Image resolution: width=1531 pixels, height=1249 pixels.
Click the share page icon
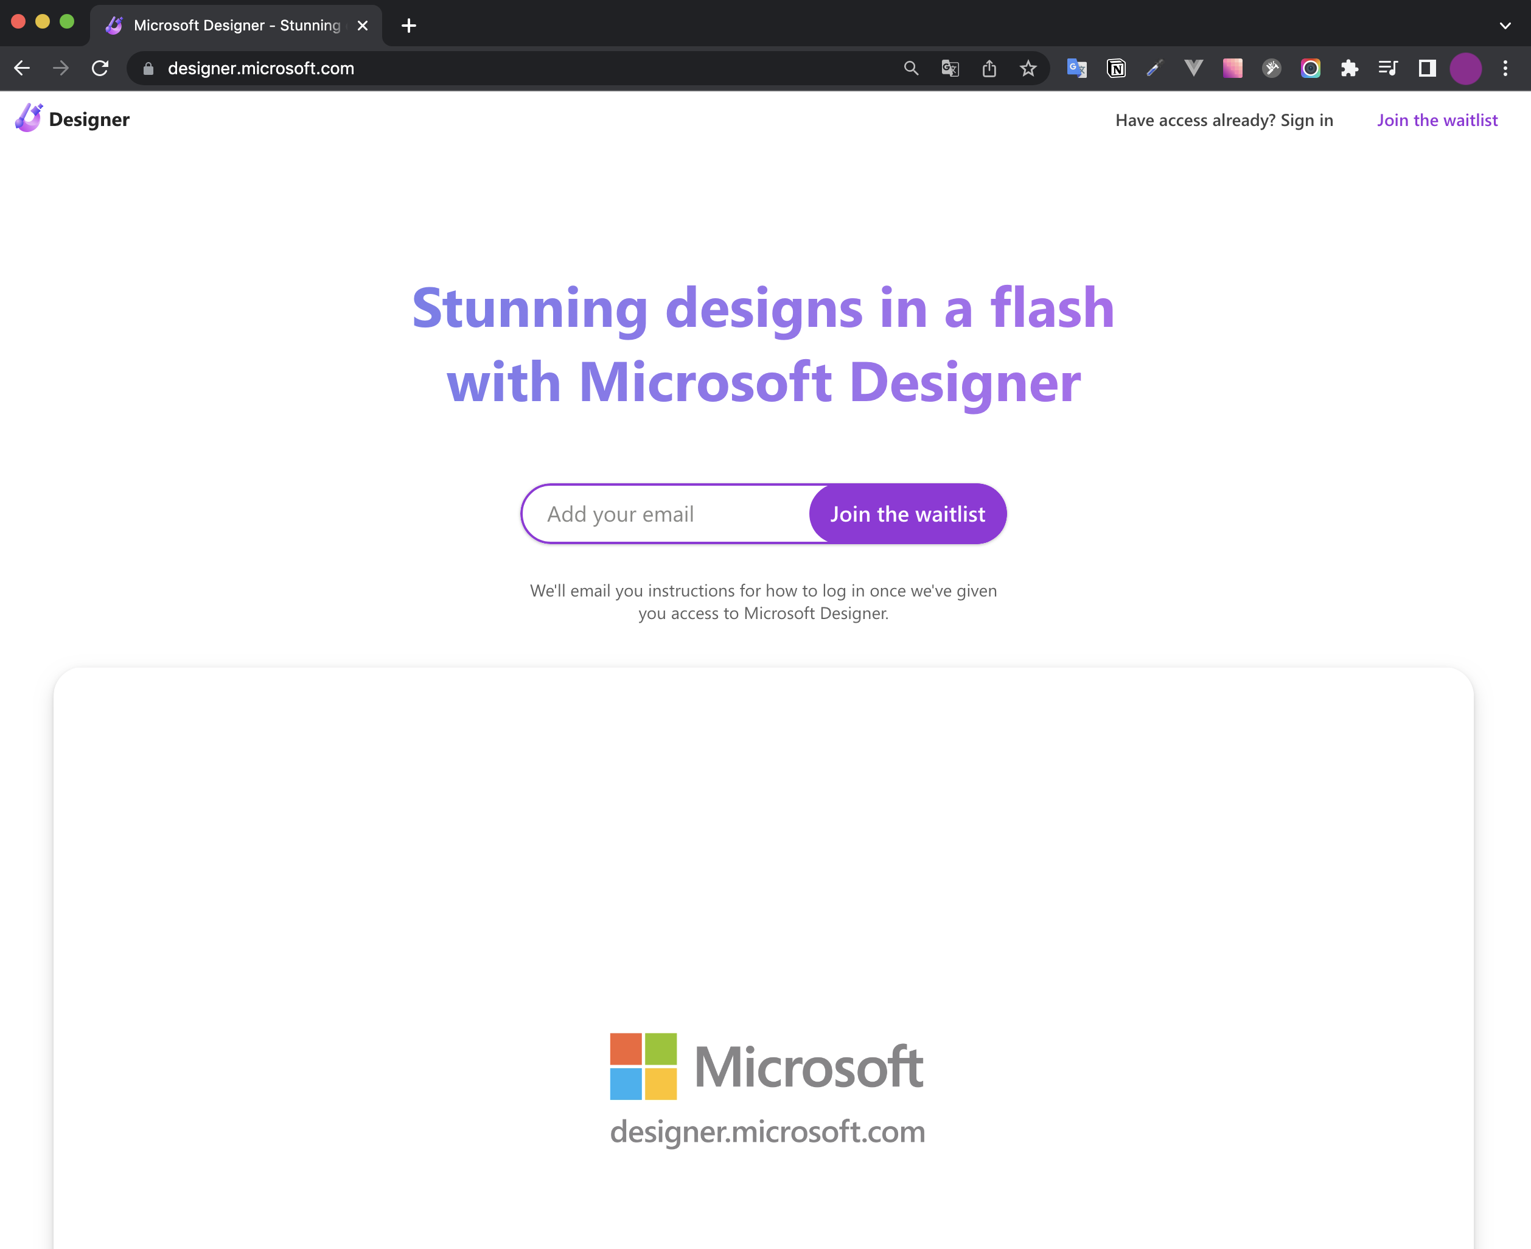(989, 68)
